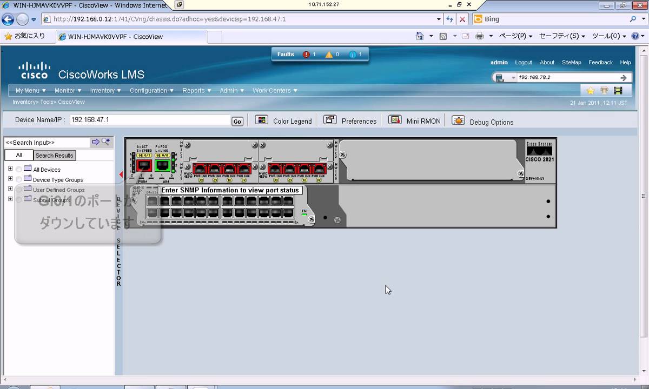
Task: Click the Logout link
Action: [524, 63]
